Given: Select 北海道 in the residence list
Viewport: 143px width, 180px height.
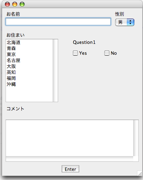Looking at the screenshot, I should coord(29,42).
